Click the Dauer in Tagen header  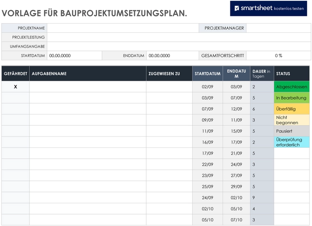262,74
